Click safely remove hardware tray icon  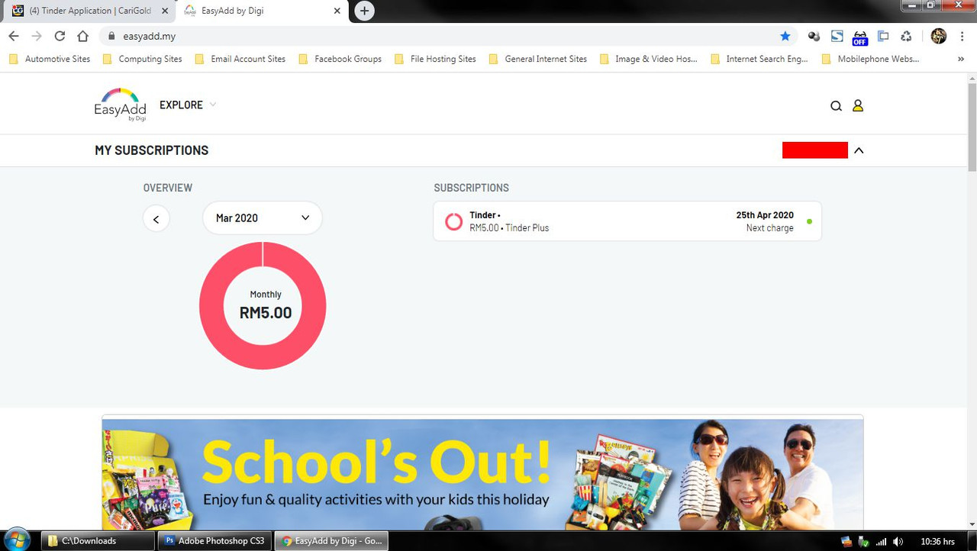point(863,542)
